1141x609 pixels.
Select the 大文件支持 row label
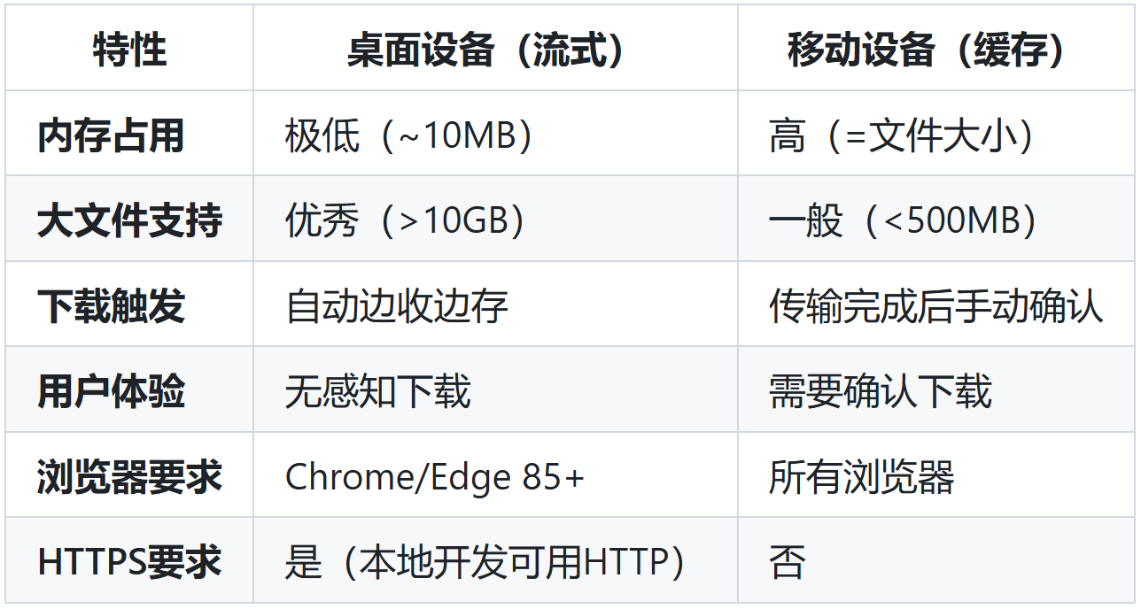tap(129, 220)
